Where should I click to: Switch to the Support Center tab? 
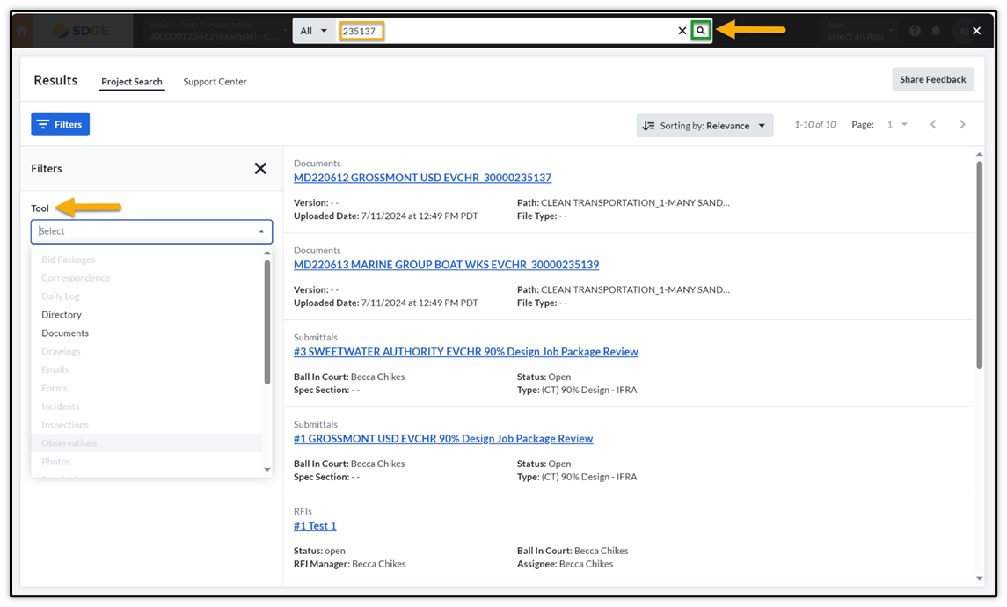pos(215,82)
